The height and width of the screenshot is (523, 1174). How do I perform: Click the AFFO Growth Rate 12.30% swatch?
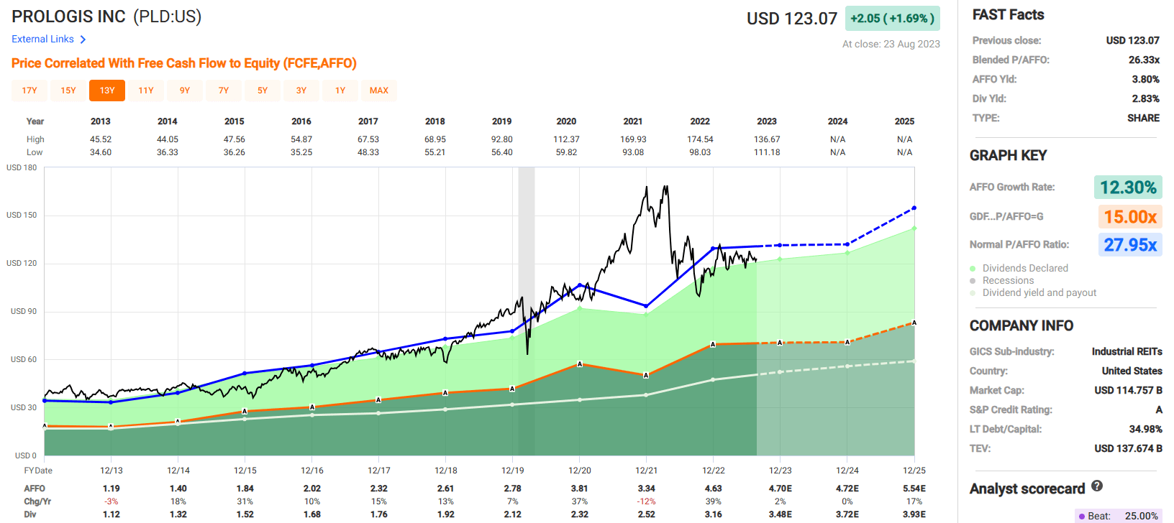[1128, 188]
